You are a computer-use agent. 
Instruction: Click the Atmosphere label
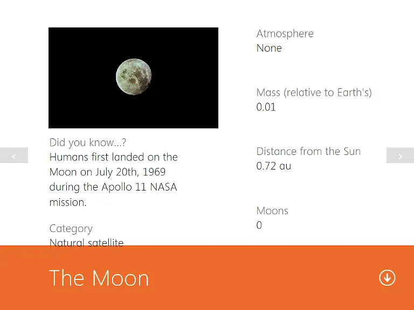(285, 33)
